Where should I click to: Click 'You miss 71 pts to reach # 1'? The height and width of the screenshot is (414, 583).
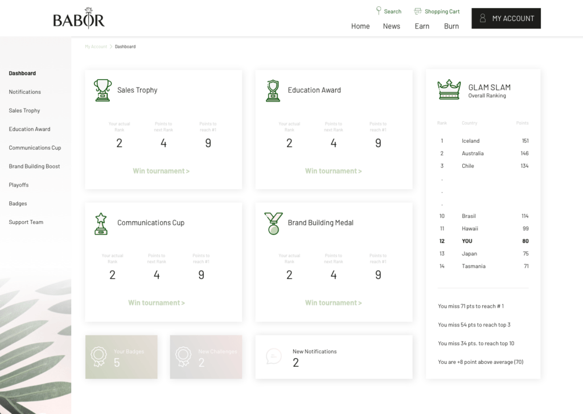[x=471, y=307]
